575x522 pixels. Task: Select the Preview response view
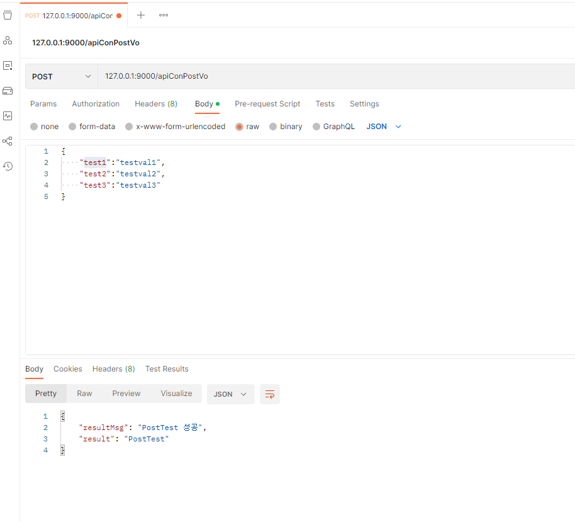[x=126, y=394]
